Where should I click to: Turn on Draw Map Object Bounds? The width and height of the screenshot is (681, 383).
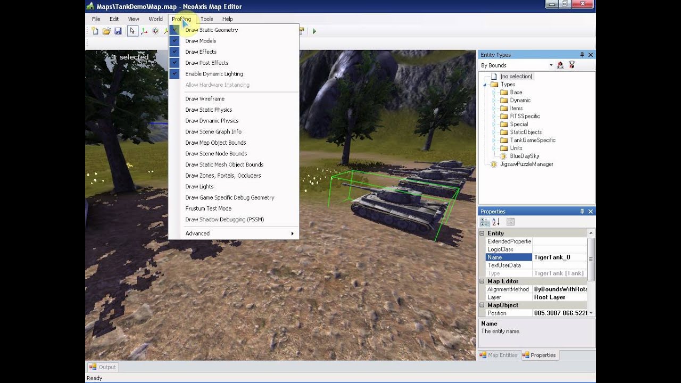(234, 143)
